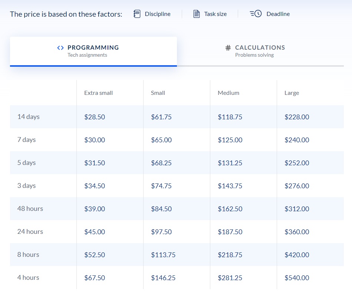Click the Calculations hash icon
Viewport: 352px width, 295px height.
tap(228, 48)
